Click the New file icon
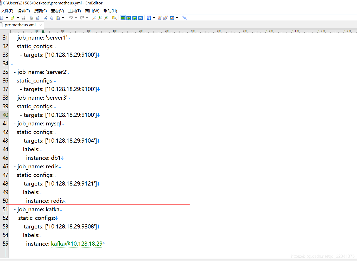The image size is (357, 261). [2, 18]
